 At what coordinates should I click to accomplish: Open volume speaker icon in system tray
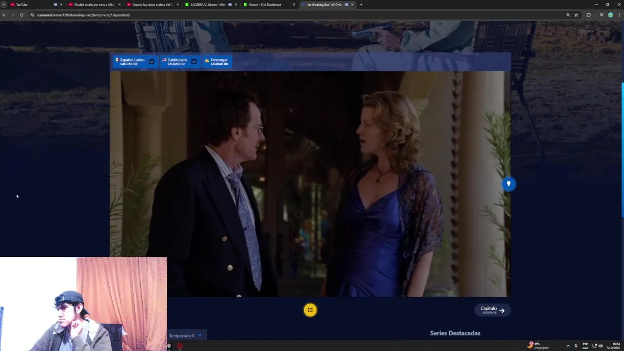tap(601, 346)
